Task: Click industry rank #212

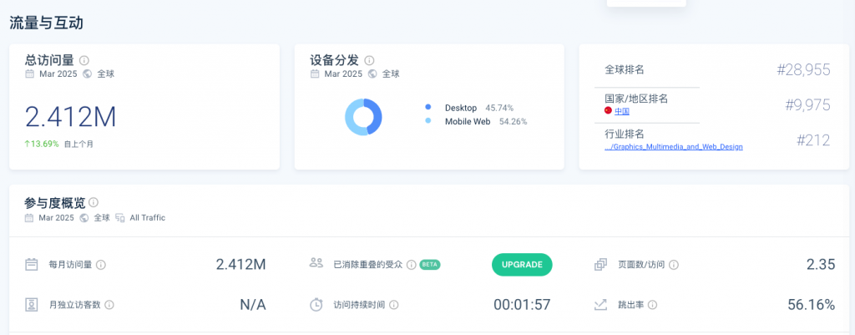Action: [813, 140]
